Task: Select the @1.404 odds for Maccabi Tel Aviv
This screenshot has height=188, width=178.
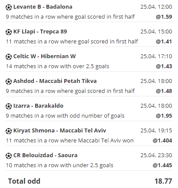Action: click(162, 141)
